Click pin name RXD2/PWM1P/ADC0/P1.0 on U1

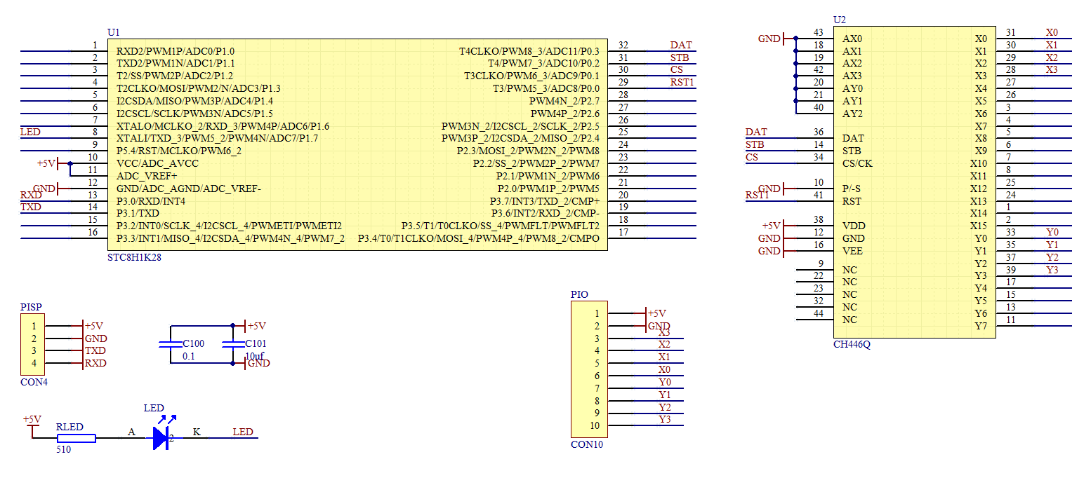176,51
